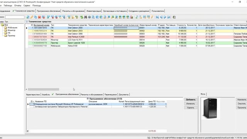
Task: Select the Intel Celeron 2933 row
Action: [137, 31]
